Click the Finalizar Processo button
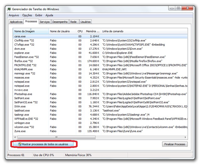The image size is (201, 167). tap(175, 144)
